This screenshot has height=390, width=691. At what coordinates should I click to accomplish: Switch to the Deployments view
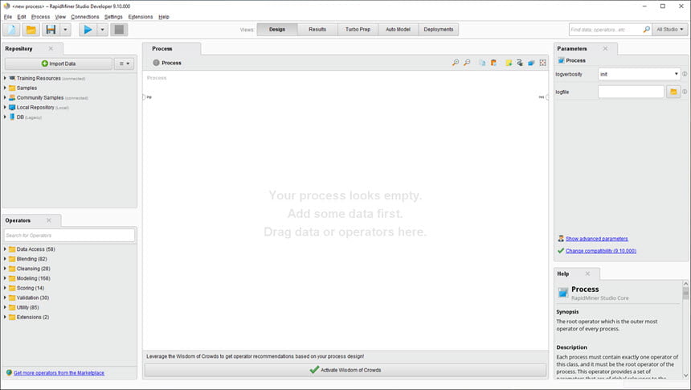coord(439,30)
